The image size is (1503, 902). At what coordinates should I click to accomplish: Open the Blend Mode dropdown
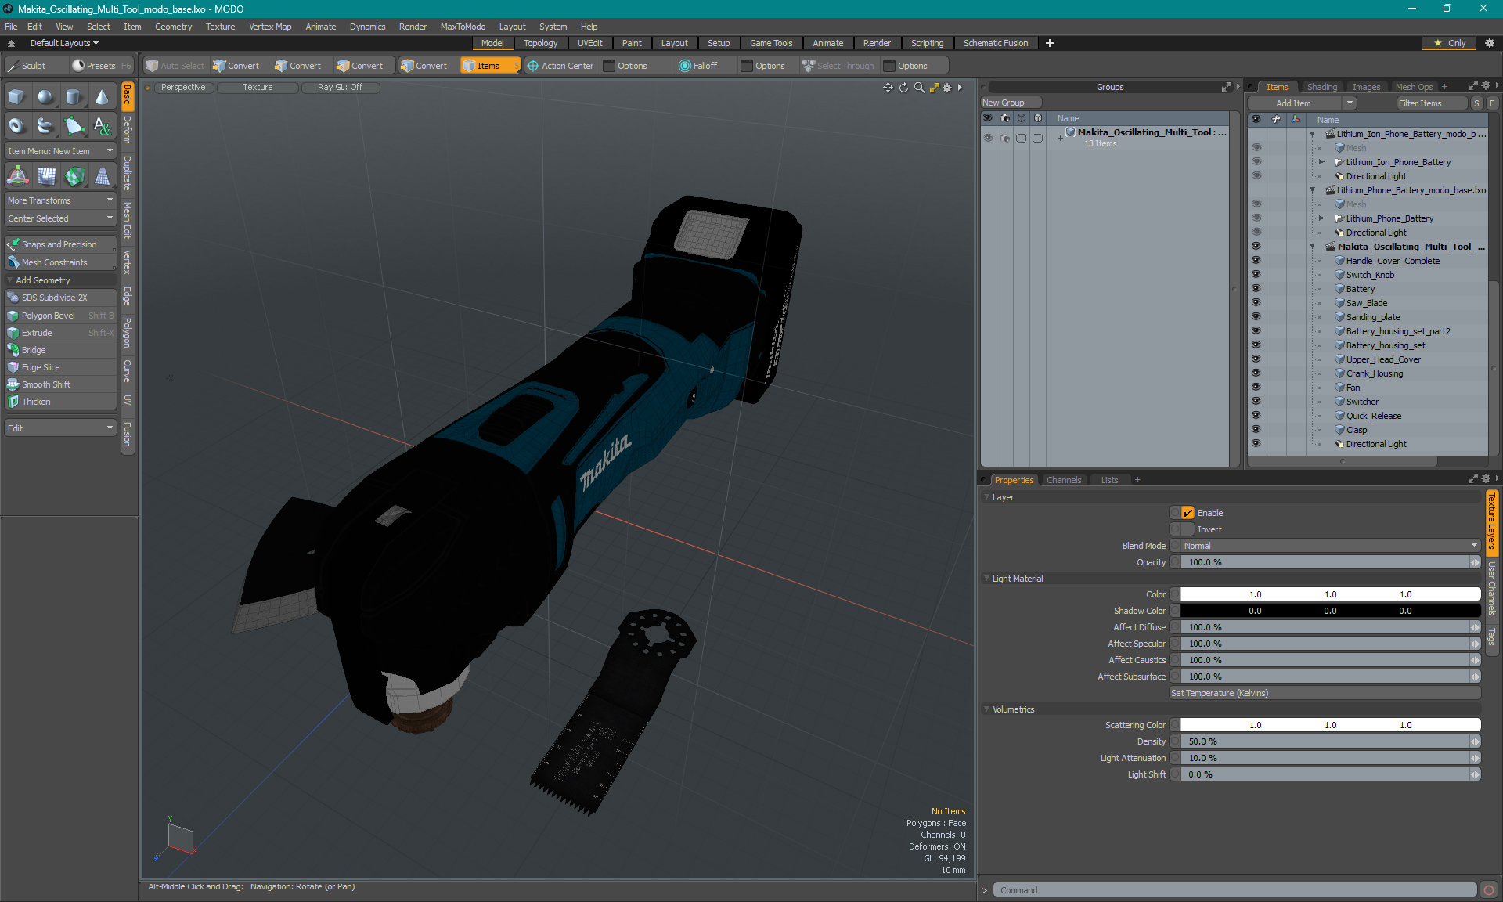1330,546
